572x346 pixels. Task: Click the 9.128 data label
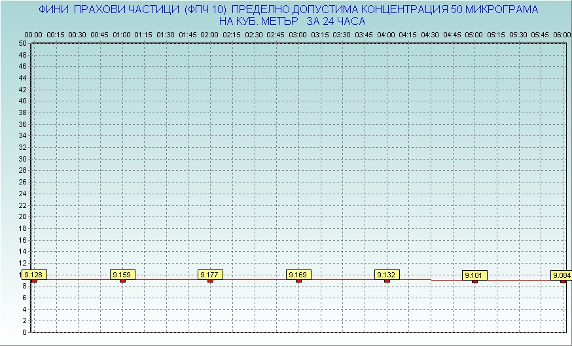pyautogui.click(x=33, y=275)
